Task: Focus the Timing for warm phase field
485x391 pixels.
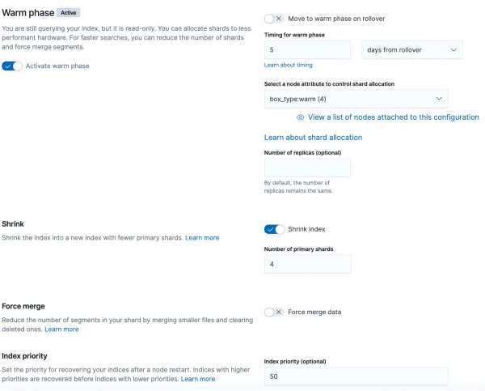Action: (307, 50)
